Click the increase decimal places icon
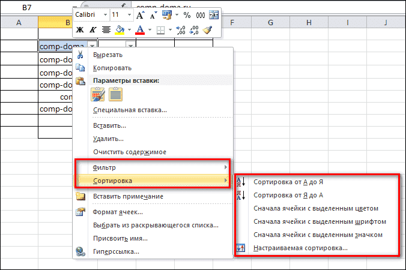Viewport: 406px width, 270px height. 180,29
